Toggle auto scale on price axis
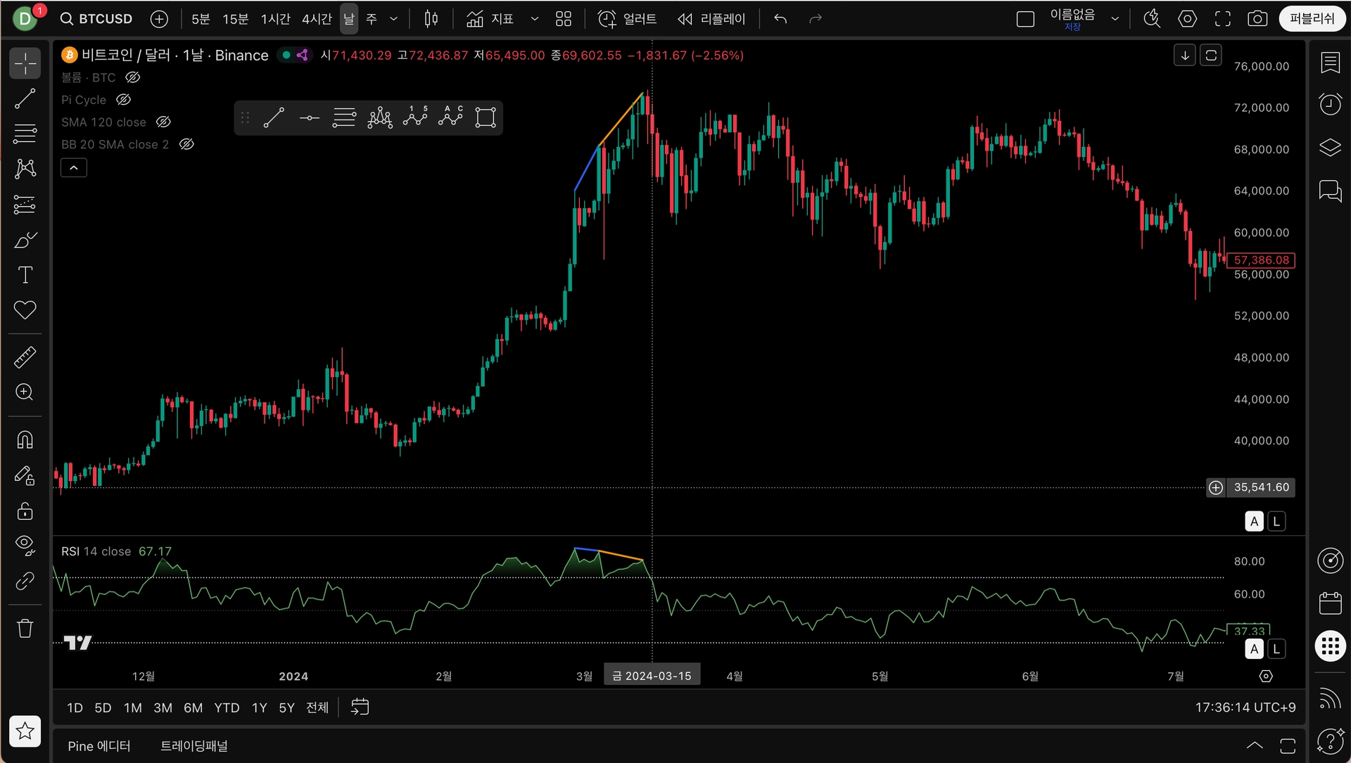Screen dimensions: 1351x763 (1254, 522)
